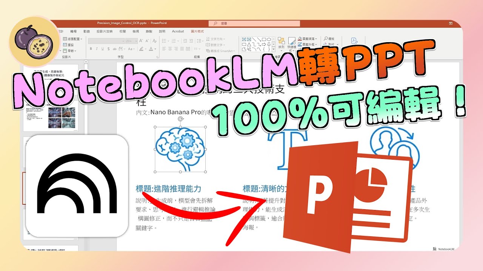Open the 快速樣式 quick styles gallery

(x=292, y=44)
